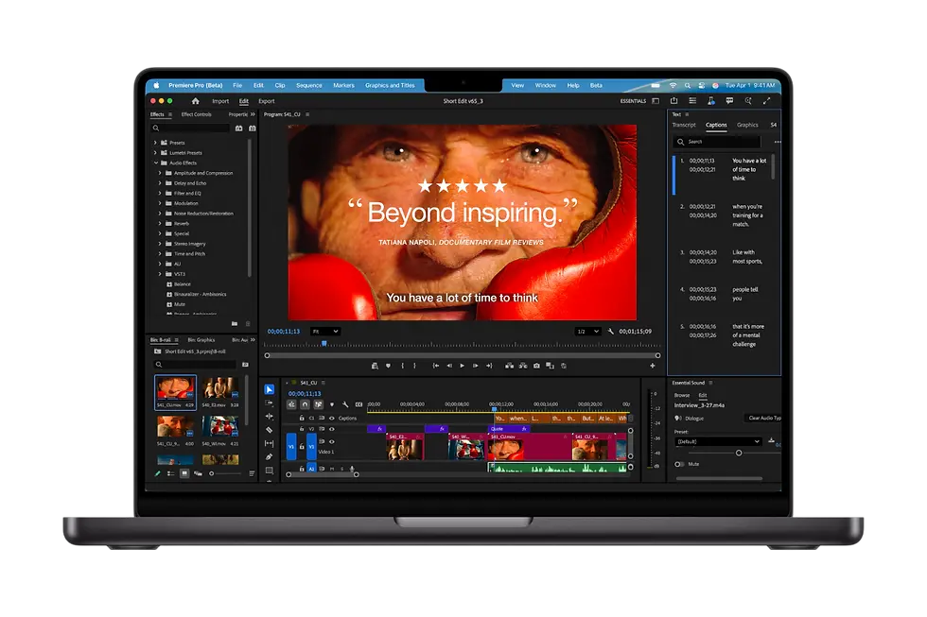
Task: Collapse the Audio Effects folder
Action: tap(156, 163)
